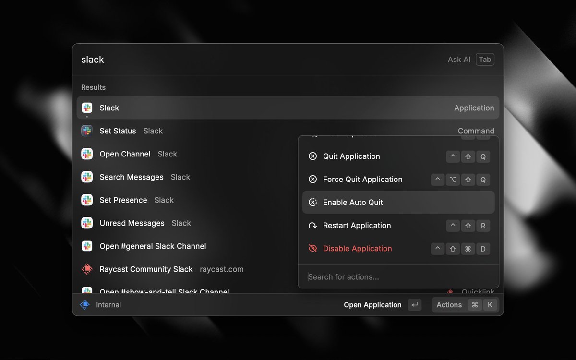The height and width of the screenshot is (360, 576).
Task: Click the Command type label on Set Status row
Action: (x=476, y=131)
